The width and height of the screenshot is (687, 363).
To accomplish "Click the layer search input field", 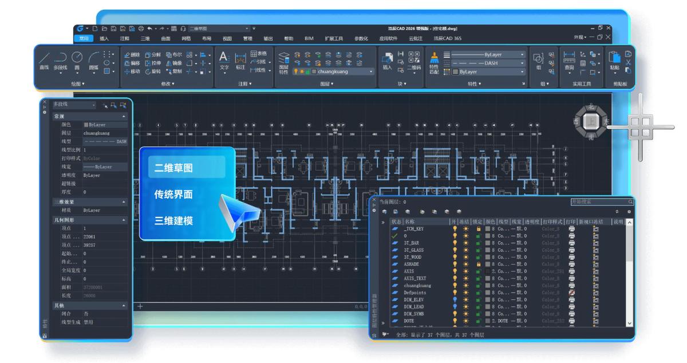I will coord(602,202).
